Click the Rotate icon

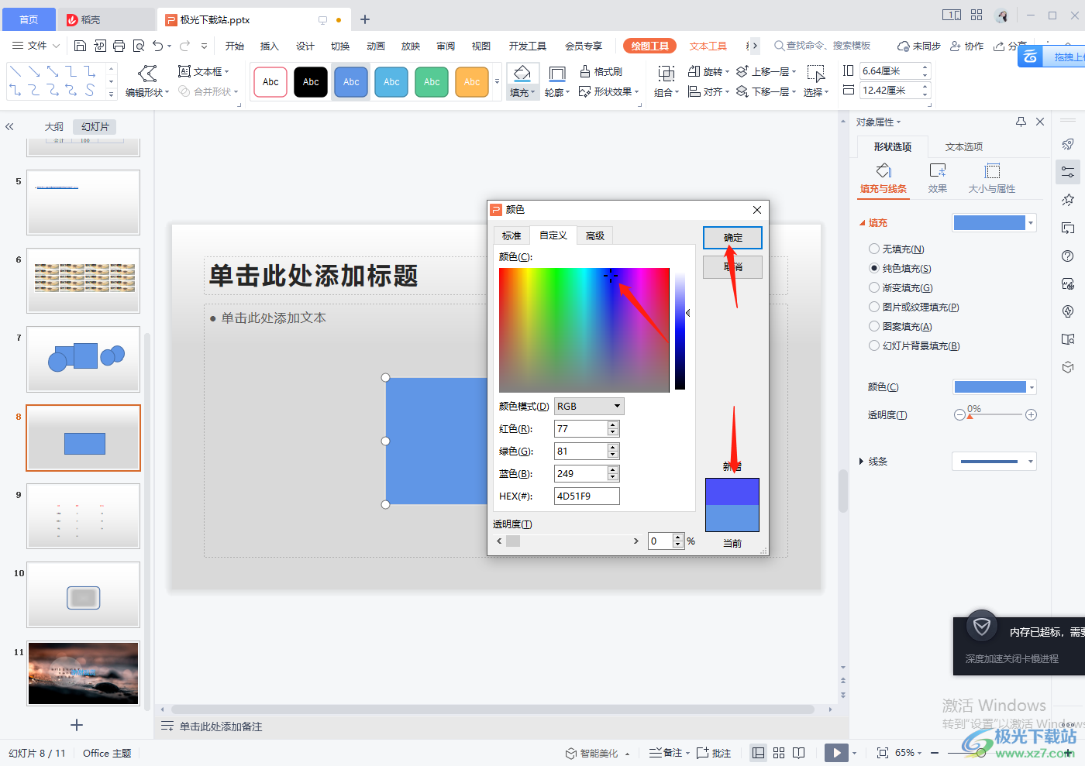point(694,71)
